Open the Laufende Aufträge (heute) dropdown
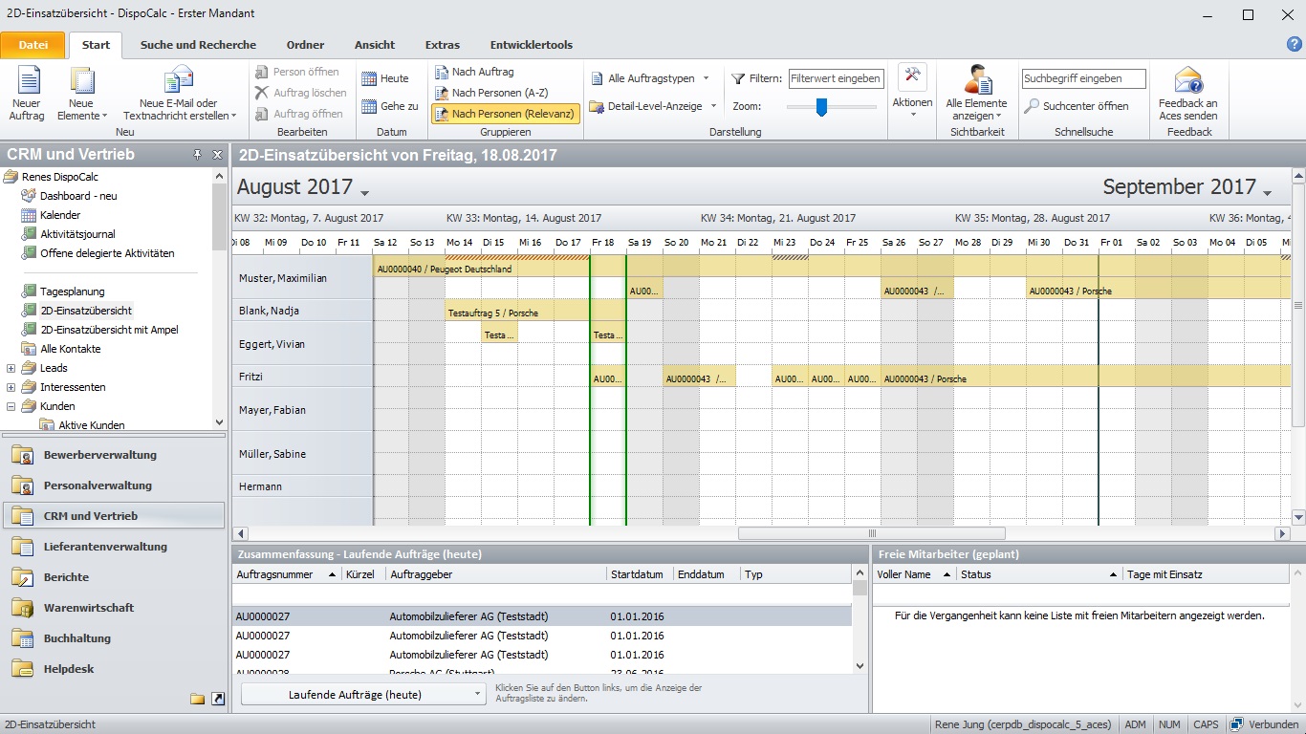Screen dimensions: 1306x734 363,695
